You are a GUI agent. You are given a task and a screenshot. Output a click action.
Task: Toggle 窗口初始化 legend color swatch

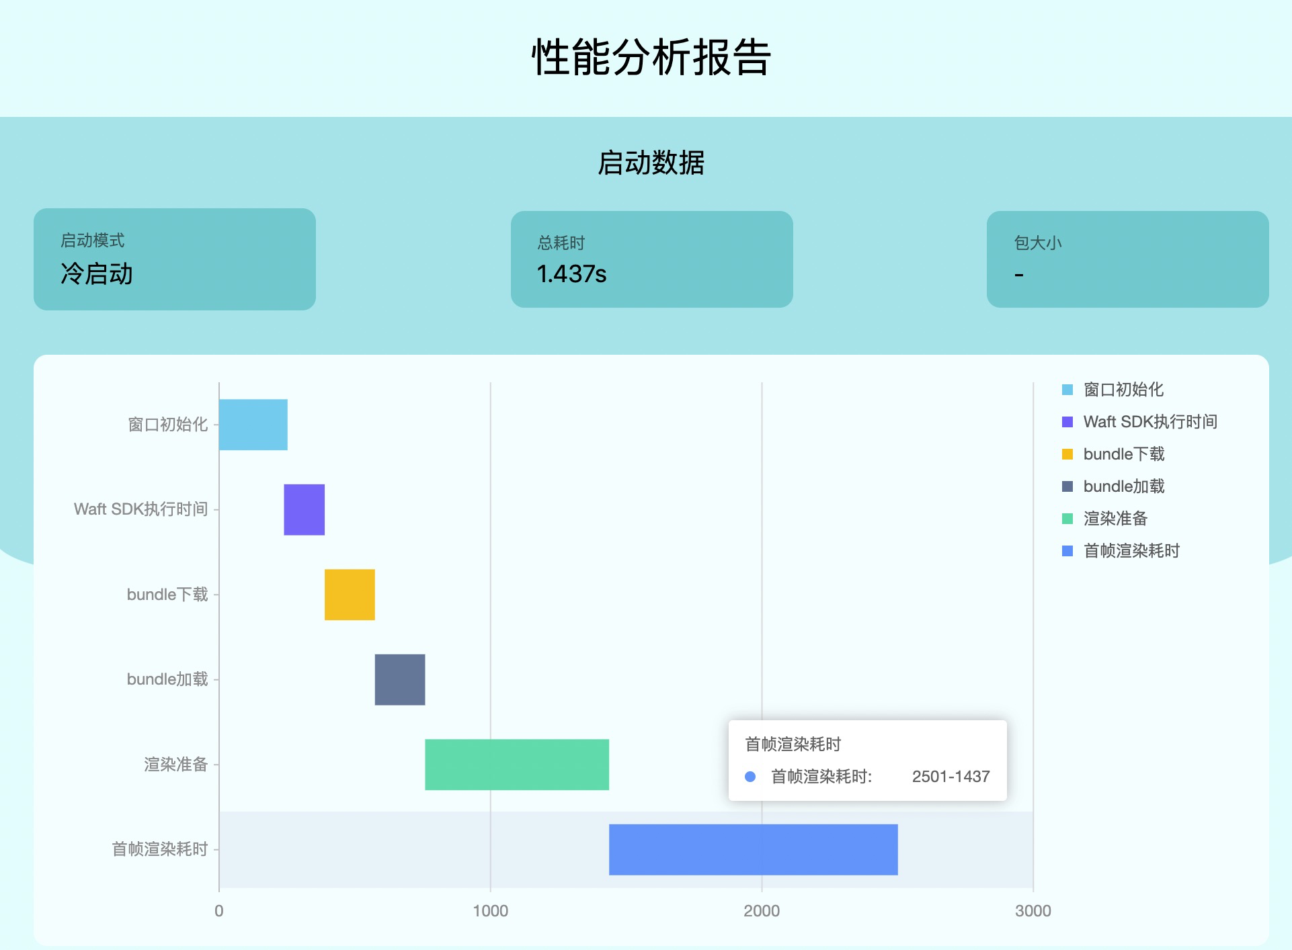tap(1067, 390)
